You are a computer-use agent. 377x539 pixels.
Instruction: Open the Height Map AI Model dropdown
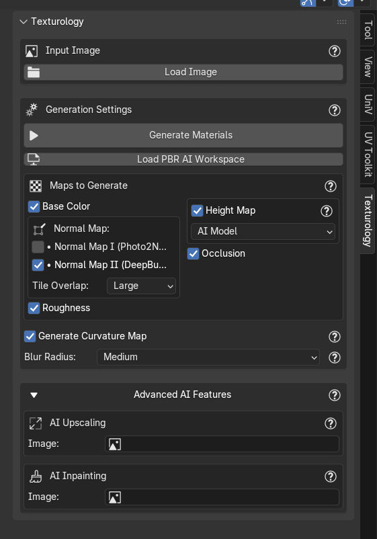(263, 231)
